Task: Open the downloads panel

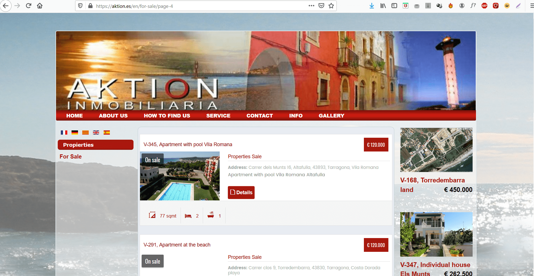Action: point(372,6)
